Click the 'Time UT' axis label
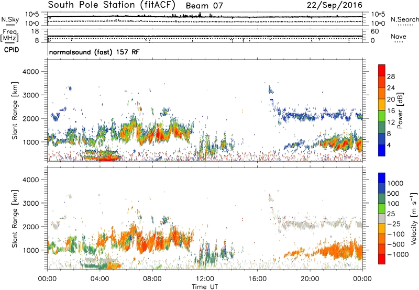Viewport: 419px width, 290px height. click(x=205, y=287)
